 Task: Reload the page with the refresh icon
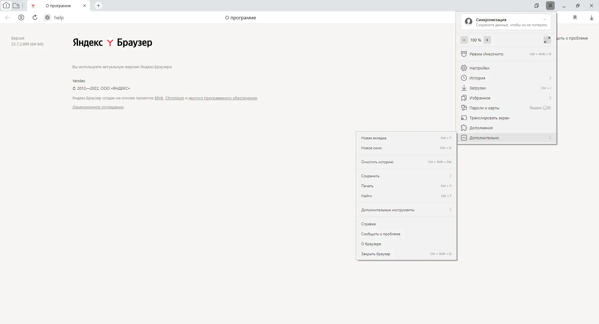tap(35, 18)
